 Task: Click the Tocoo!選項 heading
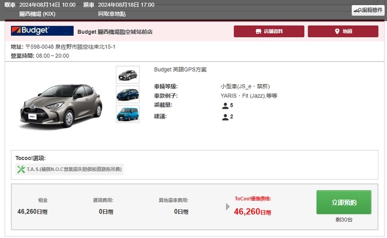tap(30, 158)
